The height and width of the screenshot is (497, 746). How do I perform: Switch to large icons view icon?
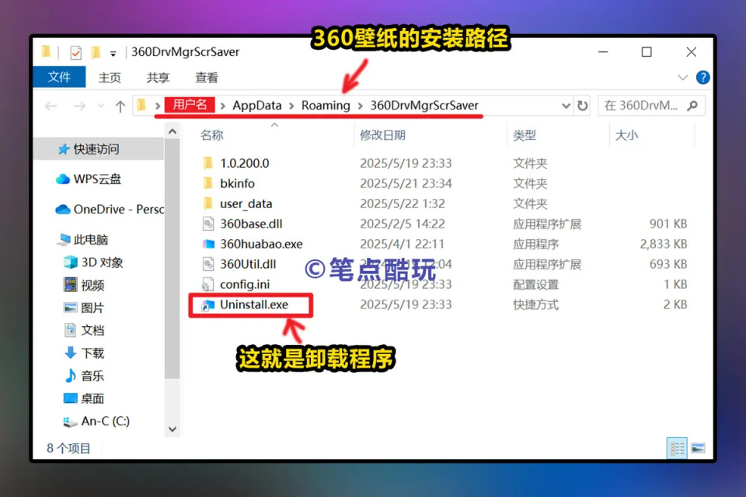click(x=698, y=447)
